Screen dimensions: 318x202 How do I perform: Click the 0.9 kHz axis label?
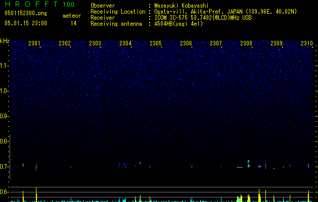(4, 116)
